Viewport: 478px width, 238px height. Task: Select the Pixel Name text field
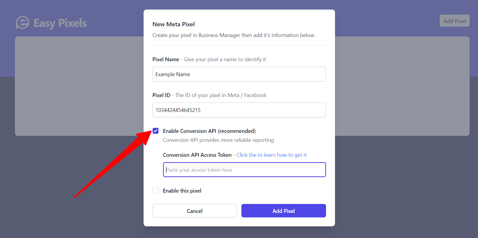pyautogui.click(x=239, y=74)
